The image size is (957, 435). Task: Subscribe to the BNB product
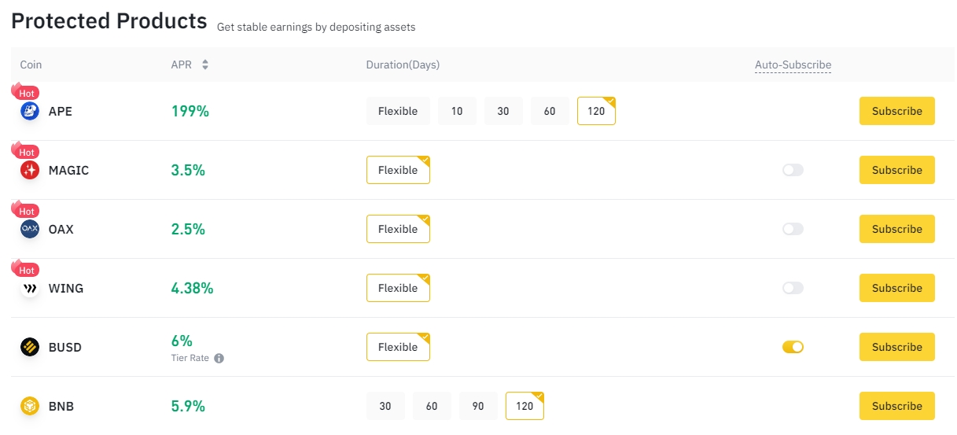896,406
